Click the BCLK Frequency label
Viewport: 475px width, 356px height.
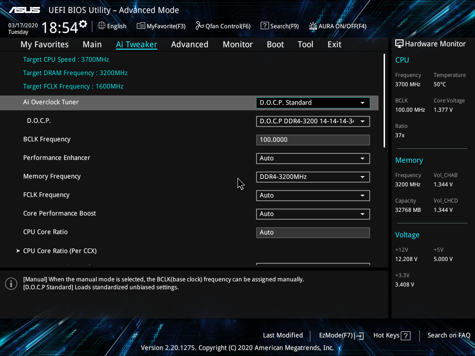pos(47,139)
